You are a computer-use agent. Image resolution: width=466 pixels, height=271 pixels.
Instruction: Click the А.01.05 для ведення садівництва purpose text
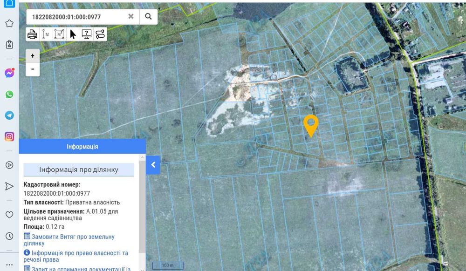click(x=71, y=215)
